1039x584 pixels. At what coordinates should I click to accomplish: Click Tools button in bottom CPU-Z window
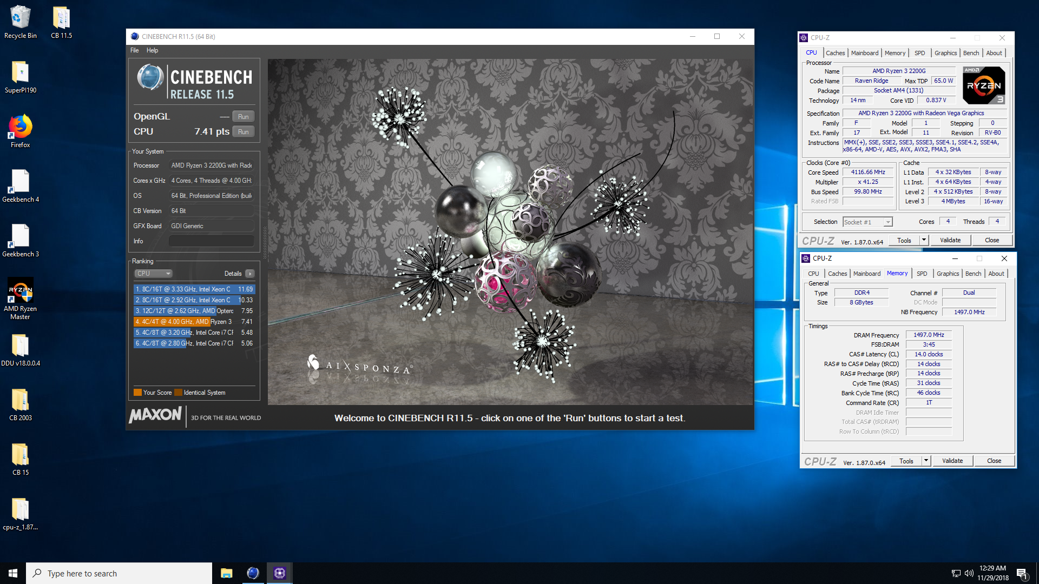(906, 461)
